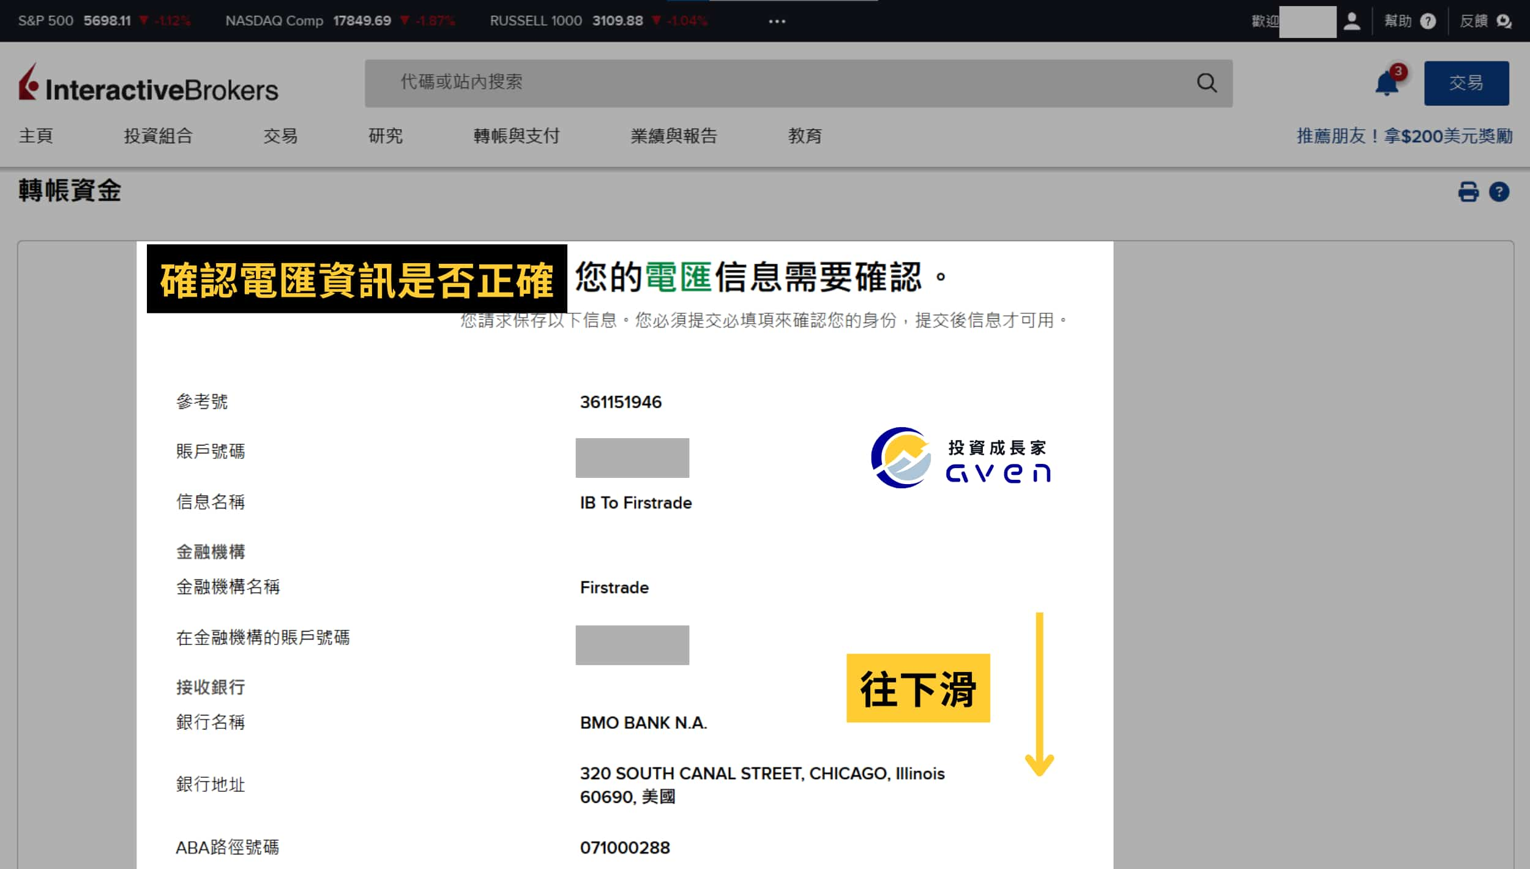Expand more market indices ellipsis
This screenshot has height=869, width=1530.
777,21
